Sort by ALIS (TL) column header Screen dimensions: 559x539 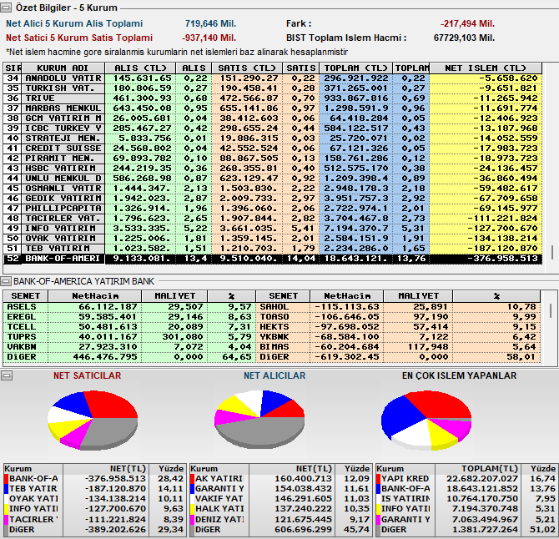[x=140, y=68]
